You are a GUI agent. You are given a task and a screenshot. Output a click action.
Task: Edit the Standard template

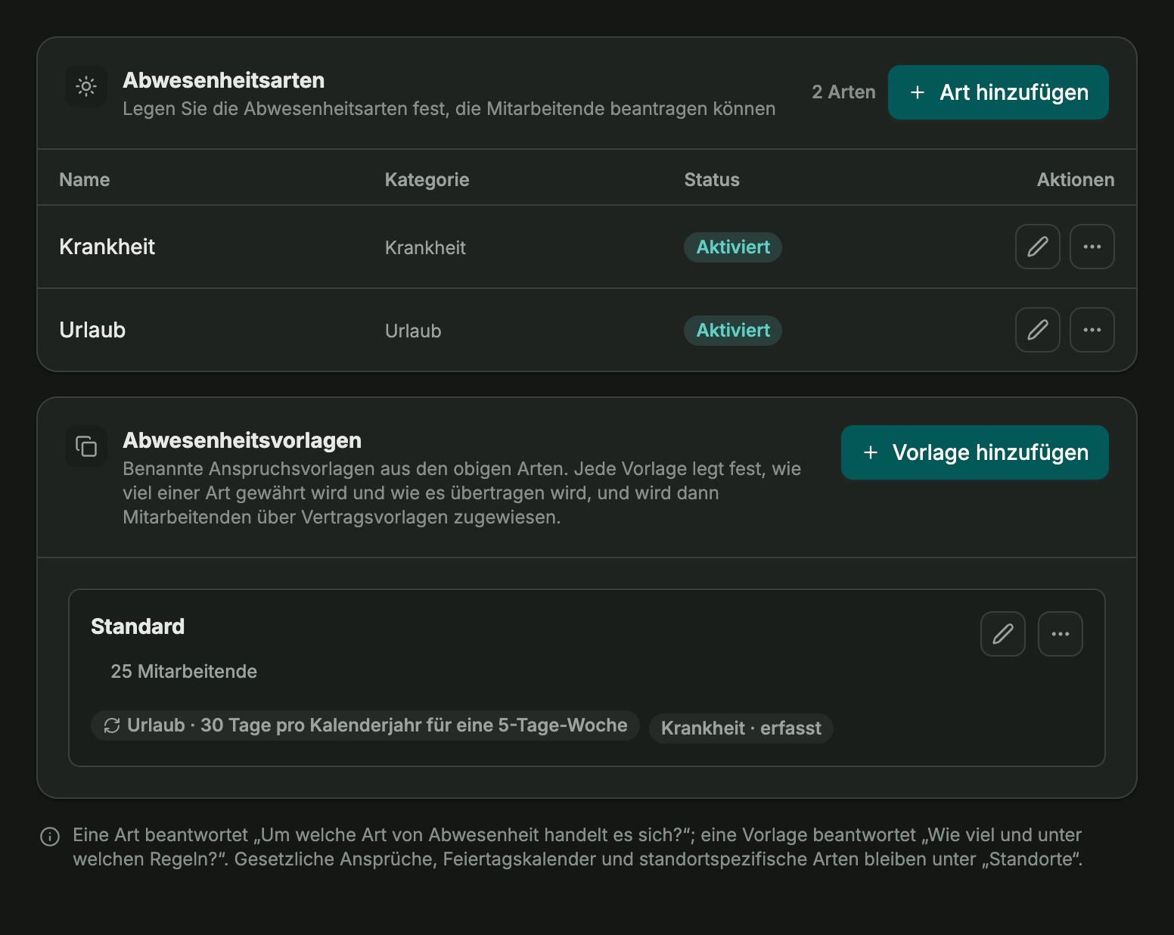point(1002,634)
